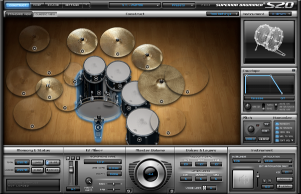Open the X-drum instrument dropdown
This screenshot has height=194, width=301.
coord(280,14)
